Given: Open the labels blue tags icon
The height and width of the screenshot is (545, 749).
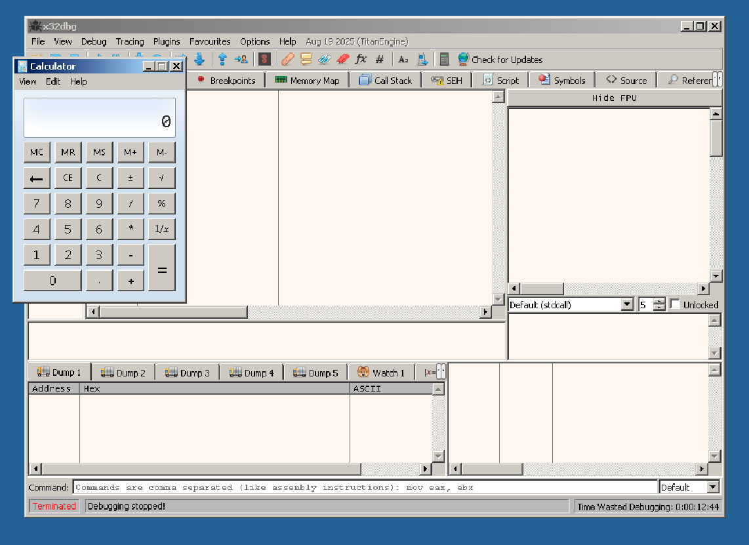Looking at the screenshot, I should tap(325, 59).
